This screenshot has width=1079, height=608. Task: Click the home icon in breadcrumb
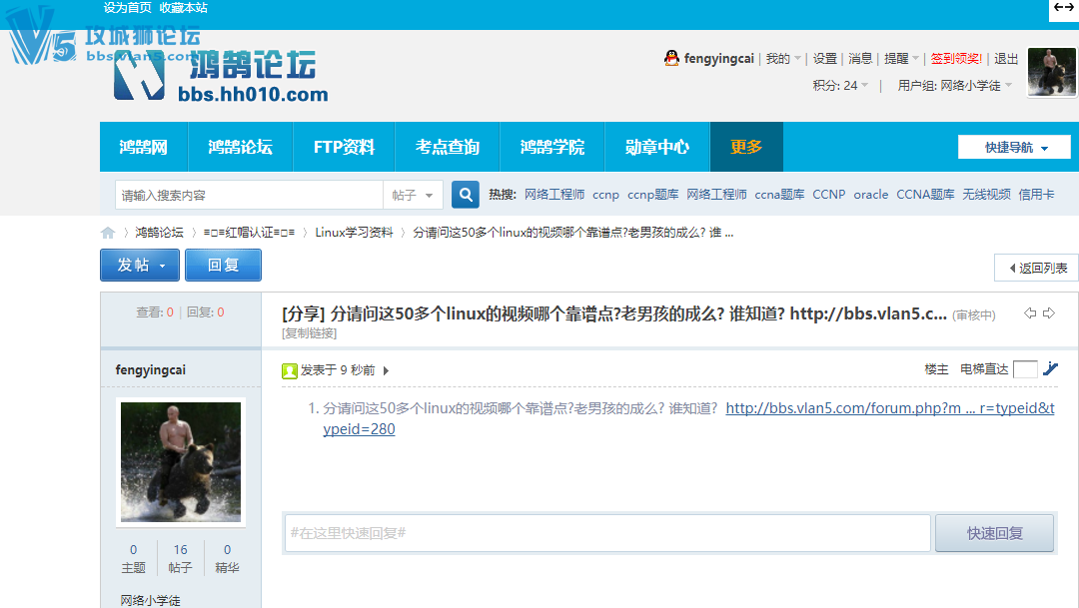pos(108,233)
